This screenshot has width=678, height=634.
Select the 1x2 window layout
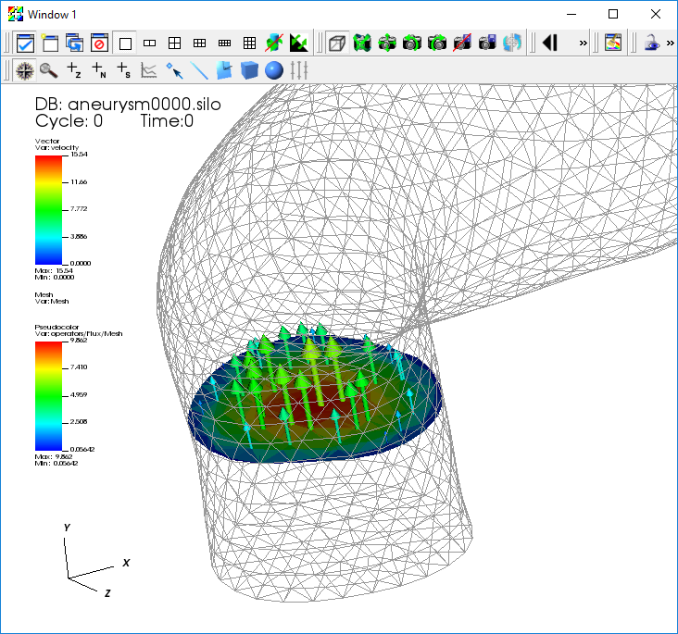point(150,44)
